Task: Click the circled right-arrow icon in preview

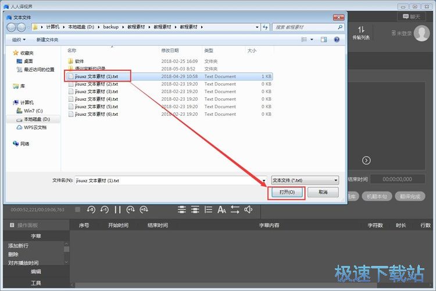Action: coord(366,161)
